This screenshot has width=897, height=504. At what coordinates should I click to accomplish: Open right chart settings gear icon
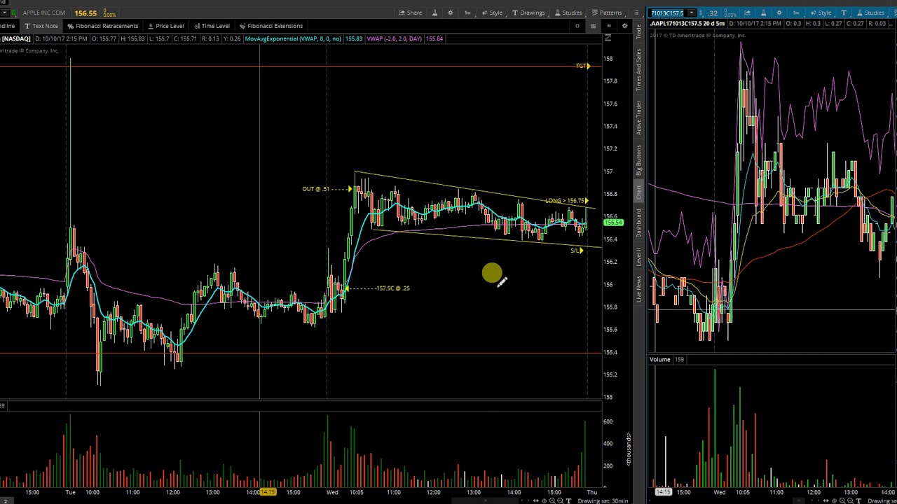tap(779, 13)
